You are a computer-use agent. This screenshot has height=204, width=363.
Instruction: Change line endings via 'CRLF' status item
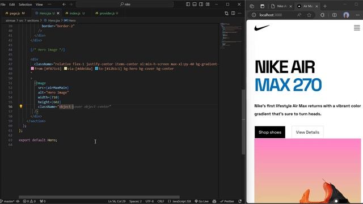pyautogui.click(x=161, y=201)
